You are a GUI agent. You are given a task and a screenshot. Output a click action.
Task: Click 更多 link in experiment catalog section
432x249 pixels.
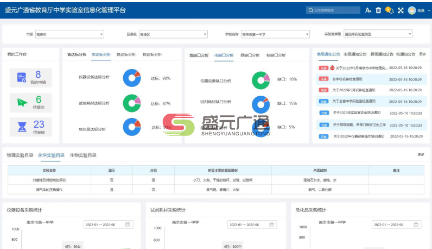pyautogui.click(x=421, y=155)
